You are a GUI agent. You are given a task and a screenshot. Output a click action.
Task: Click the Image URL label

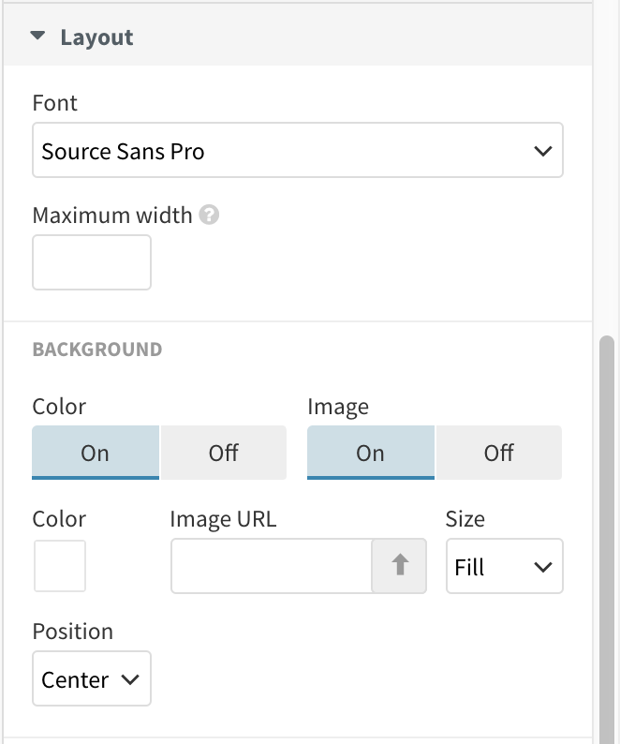(223, 519)
